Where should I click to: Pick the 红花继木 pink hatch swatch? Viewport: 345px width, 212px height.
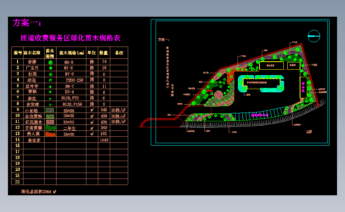tap(50, 122)
